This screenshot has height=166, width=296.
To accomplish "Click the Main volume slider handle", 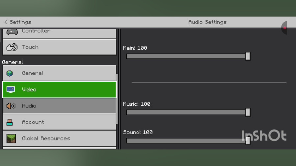I will pyautogui.click(x=248, y=56).
